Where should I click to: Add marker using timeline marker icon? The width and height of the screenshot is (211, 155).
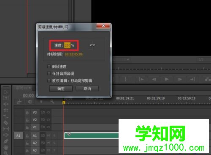[x=41, y=102]
